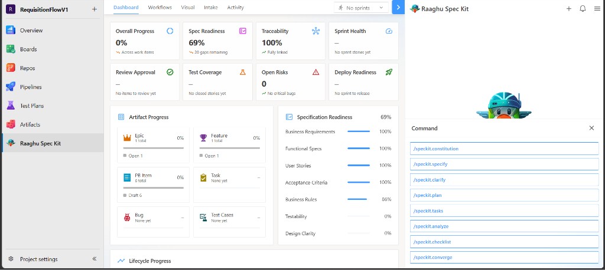Switch to the Intake tab
605x270 pixels.
(211, 7)
